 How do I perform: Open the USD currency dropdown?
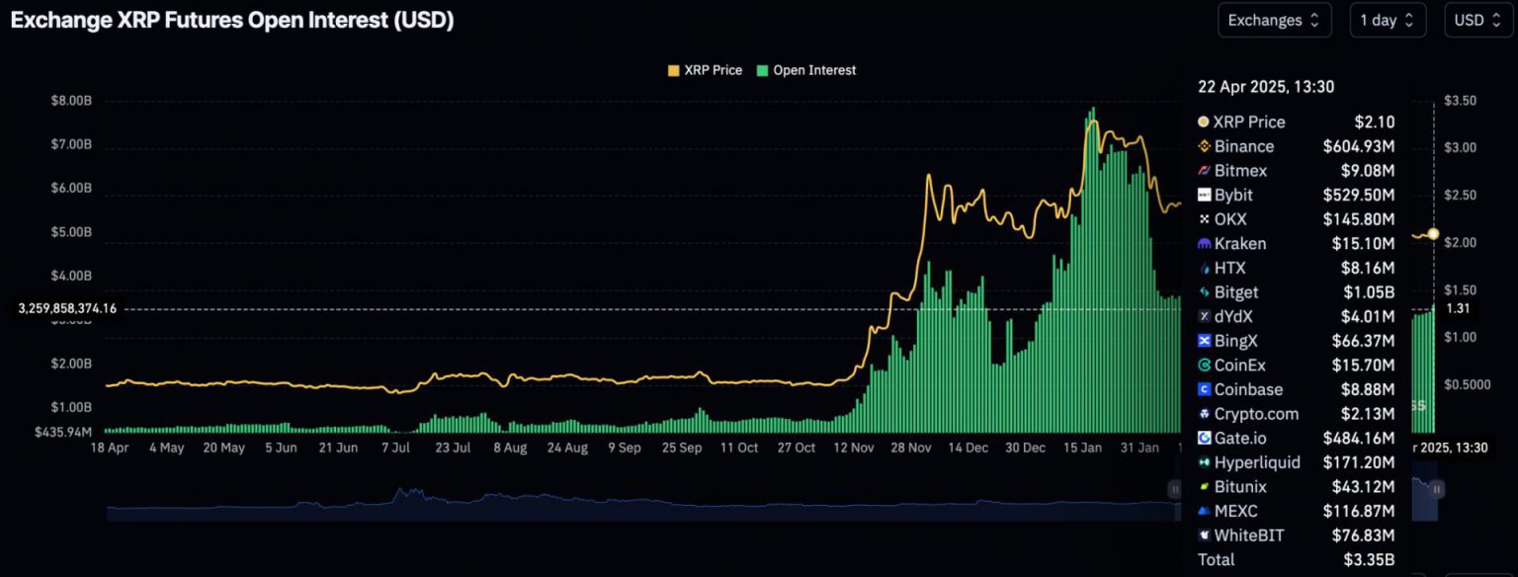pyautogui.click(x=1478, y=20)
